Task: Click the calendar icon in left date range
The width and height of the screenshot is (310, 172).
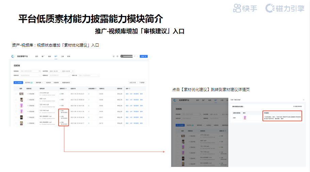Action: 72,71
